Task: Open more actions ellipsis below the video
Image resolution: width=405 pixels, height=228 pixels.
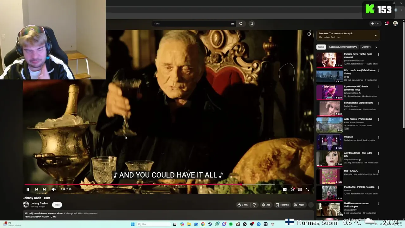Action: pos(311,205)
